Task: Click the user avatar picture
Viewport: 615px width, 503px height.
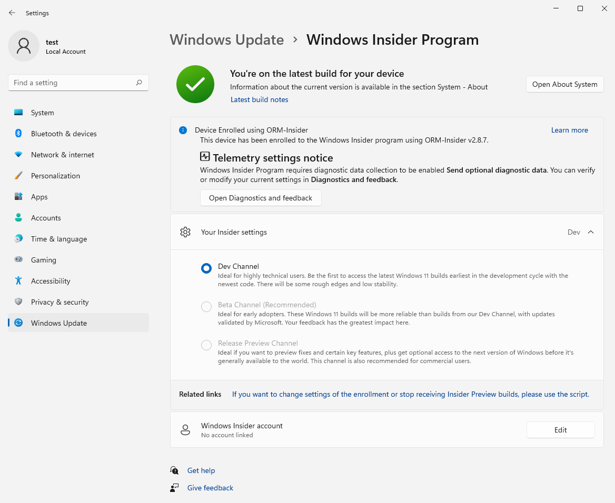Action: point(24,46)
